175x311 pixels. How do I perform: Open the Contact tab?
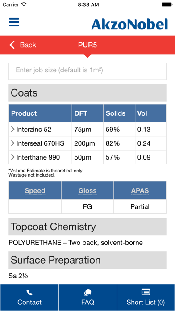point(29,297)
